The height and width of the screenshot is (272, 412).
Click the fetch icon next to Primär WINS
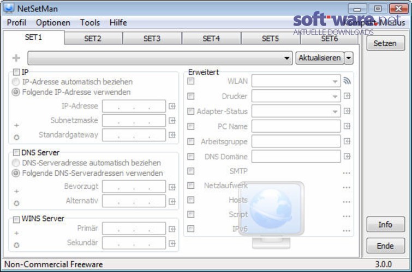(x=172, y=229)
